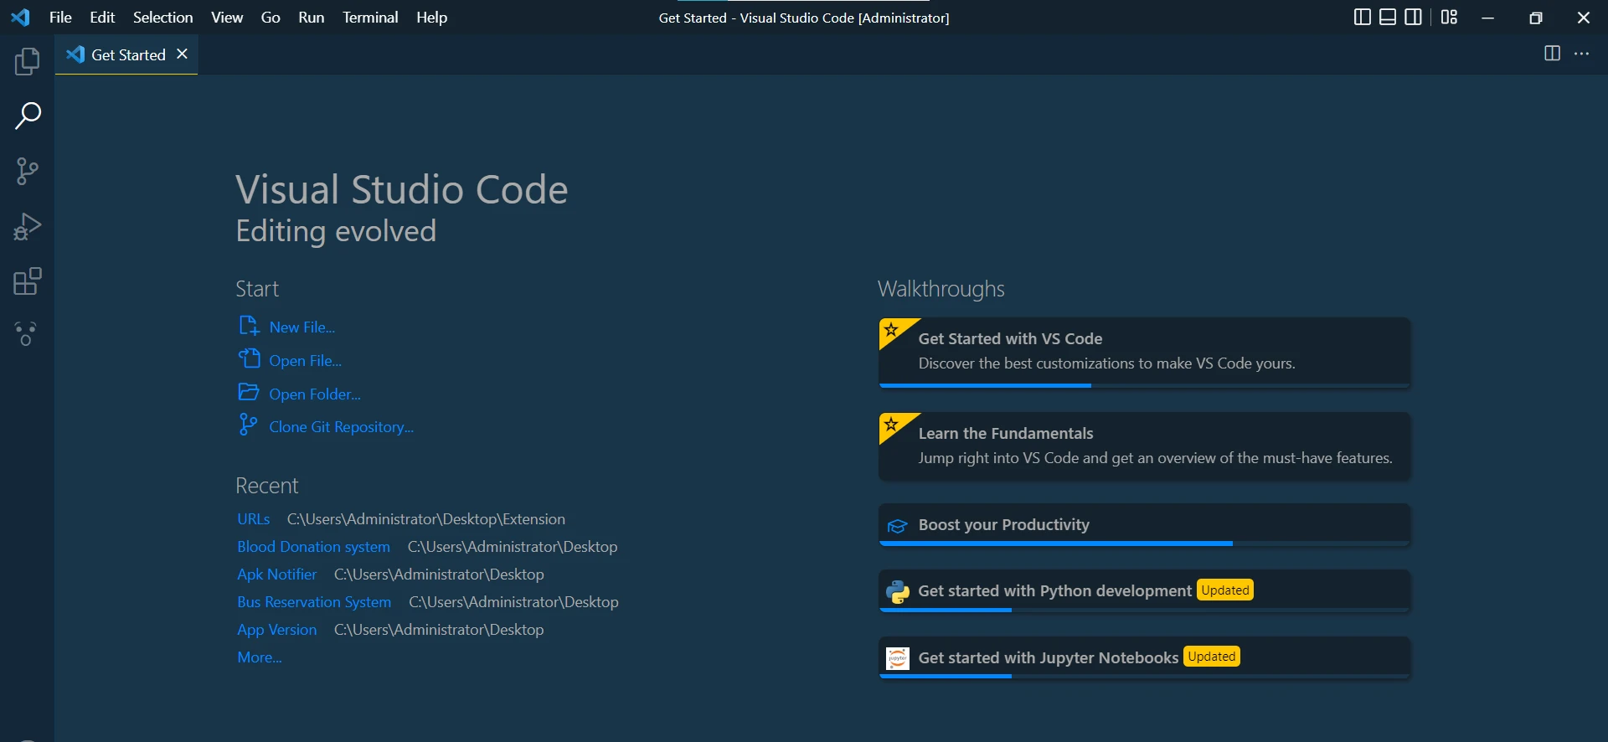
Task: Open the Search view icon
Action: pos(27,116)
